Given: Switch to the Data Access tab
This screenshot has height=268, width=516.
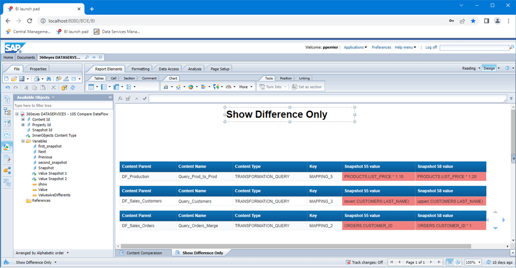Looking at the screenshot, I should 169,69.
